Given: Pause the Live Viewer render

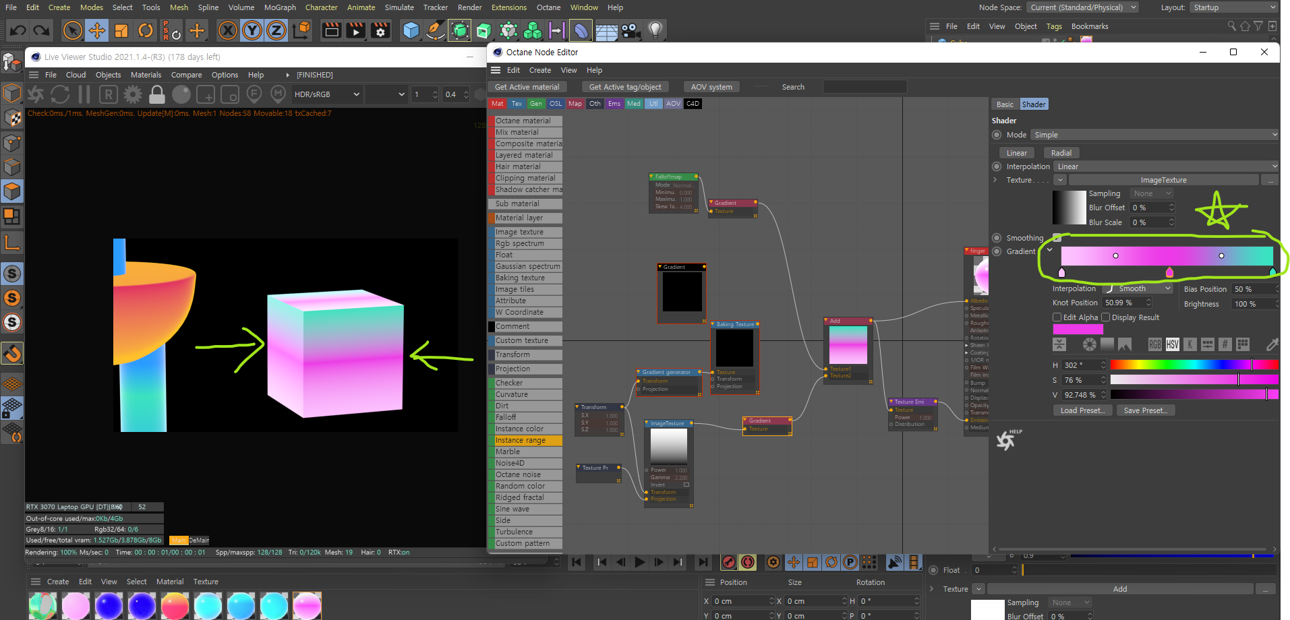Looking at the screenshot, I should pos(84,94).
